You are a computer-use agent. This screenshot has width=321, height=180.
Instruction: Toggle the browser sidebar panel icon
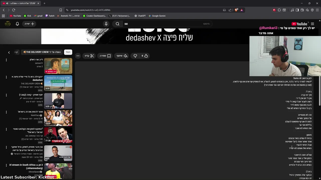[297, 10]
